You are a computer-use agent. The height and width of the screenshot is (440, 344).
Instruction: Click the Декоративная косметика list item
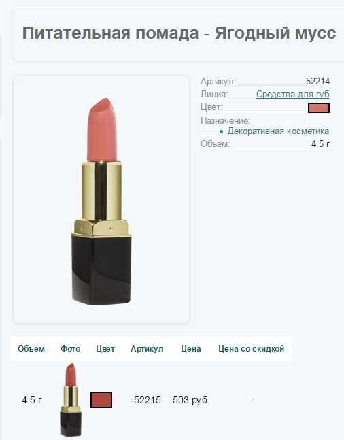point(278,131)
